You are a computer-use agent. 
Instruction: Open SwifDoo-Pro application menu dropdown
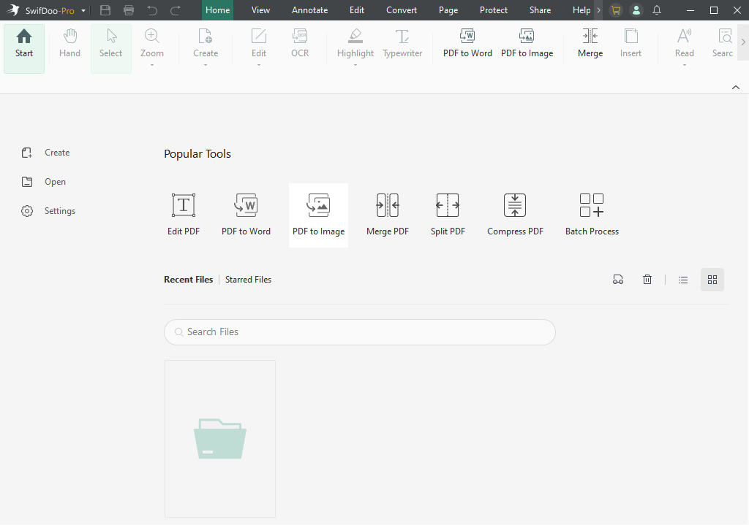click(x=83, y=10)
